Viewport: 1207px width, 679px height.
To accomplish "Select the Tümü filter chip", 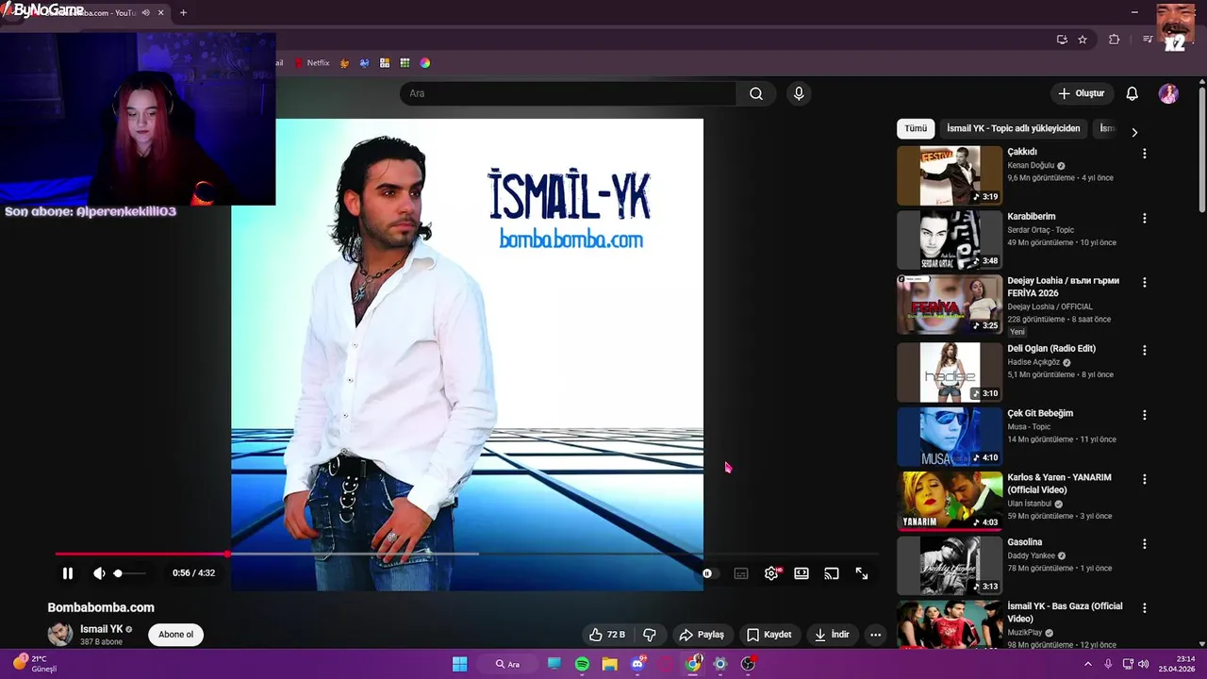I will (916, 128).
